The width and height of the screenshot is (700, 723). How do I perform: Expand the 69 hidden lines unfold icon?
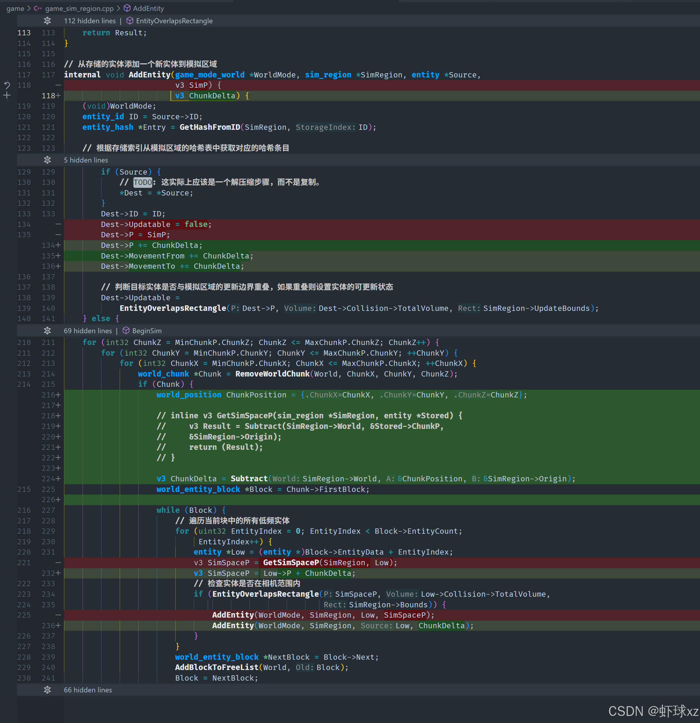tap(47, 331)
